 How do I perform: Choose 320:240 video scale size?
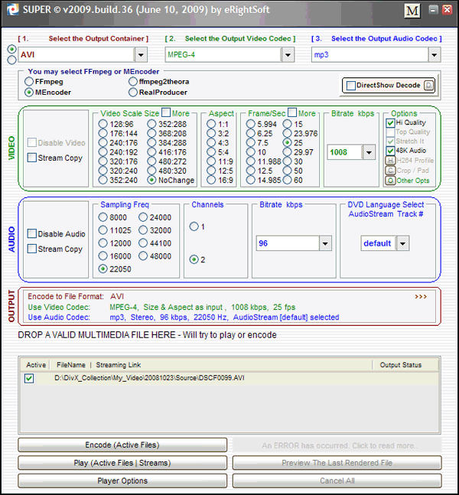103,171
